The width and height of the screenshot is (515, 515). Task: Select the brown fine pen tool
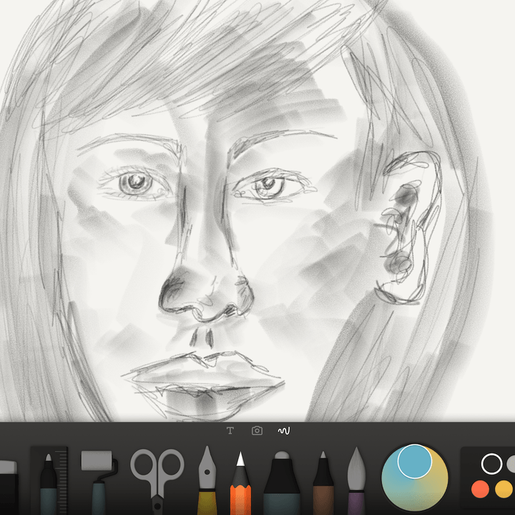pyautogui.click(x=323, y=483)
